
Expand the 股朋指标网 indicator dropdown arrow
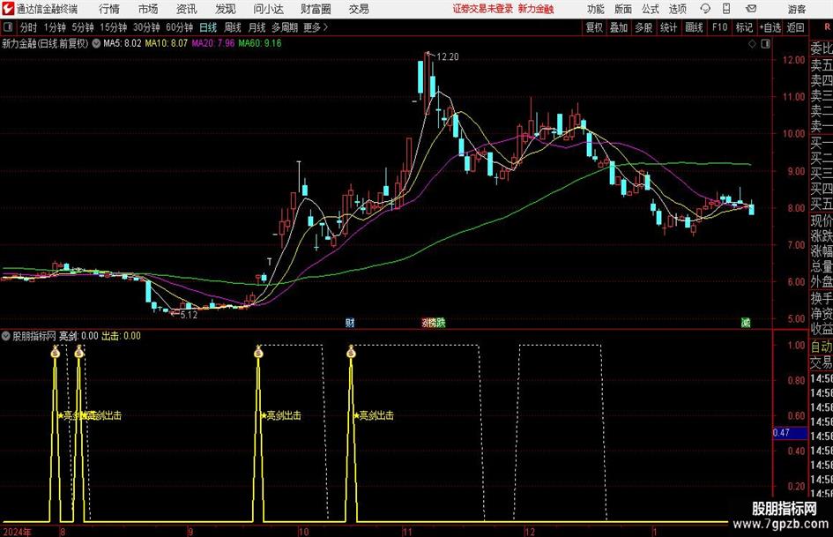coord(6,336)
